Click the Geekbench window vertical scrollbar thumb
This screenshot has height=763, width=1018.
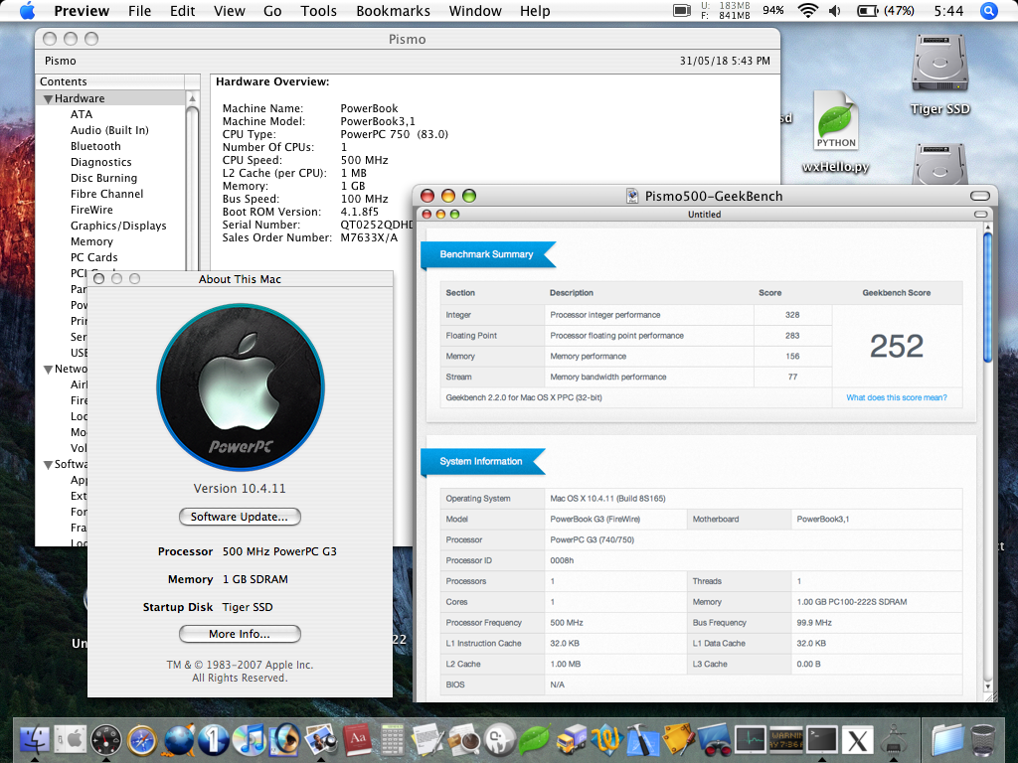987,297
